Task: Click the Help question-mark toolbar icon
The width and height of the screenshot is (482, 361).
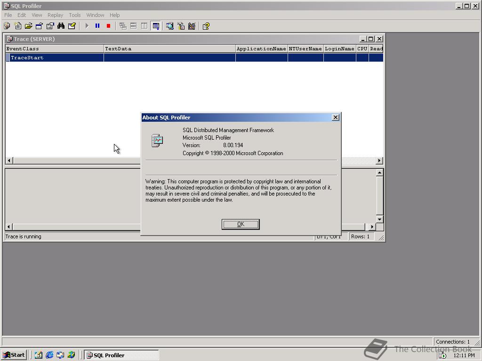Action: pos(206,26)
